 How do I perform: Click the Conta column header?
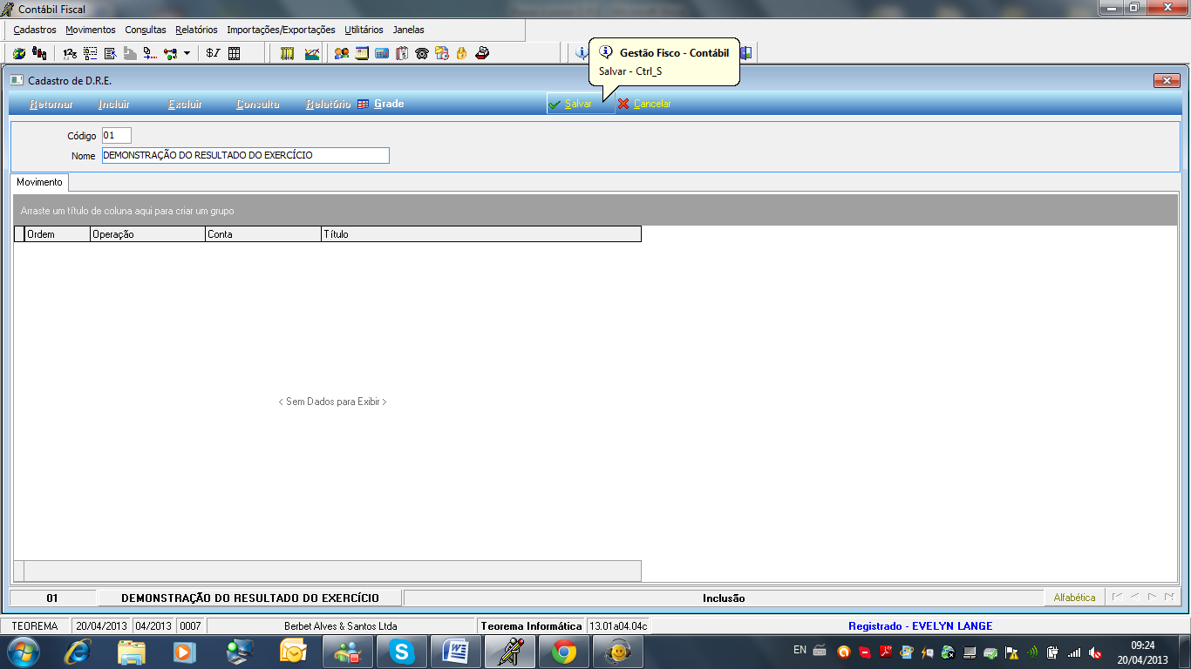point(263,234)
